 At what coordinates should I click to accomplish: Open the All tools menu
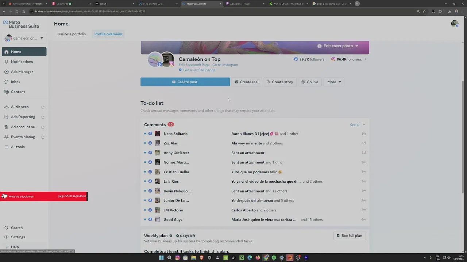coord(24,147)
